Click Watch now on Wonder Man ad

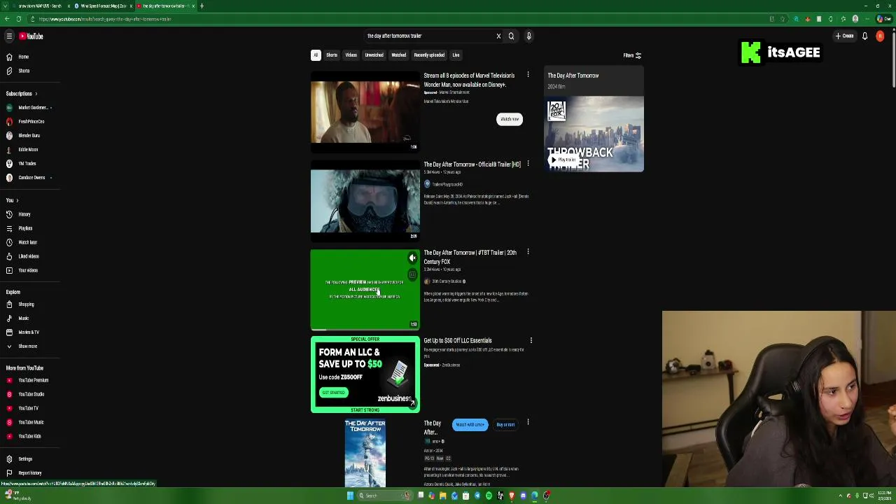(510, 119)
